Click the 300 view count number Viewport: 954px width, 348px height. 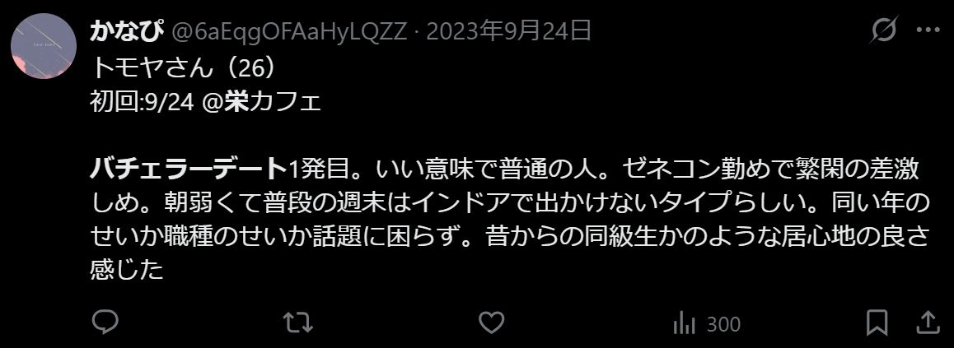point(723,324)
